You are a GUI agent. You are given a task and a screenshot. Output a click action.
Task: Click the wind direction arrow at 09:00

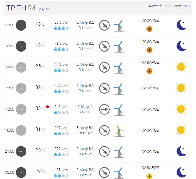(104, 67)
